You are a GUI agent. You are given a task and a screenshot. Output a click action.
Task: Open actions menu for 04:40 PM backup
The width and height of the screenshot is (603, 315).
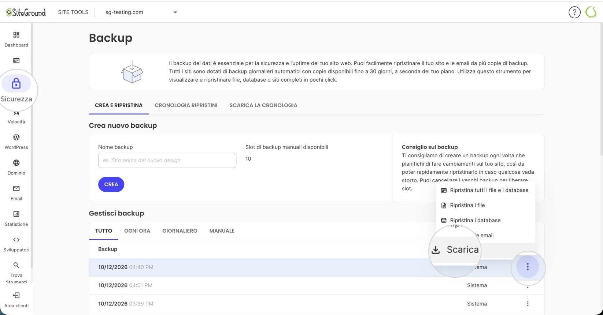tap(528, 267)
